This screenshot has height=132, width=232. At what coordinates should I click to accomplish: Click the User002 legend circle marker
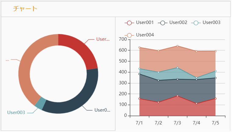click(163, 23)
